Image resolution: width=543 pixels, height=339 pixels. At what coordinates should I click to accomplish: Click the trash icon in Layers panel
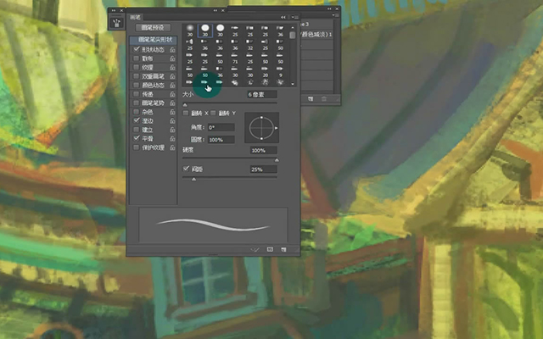[x=324, y=99]
